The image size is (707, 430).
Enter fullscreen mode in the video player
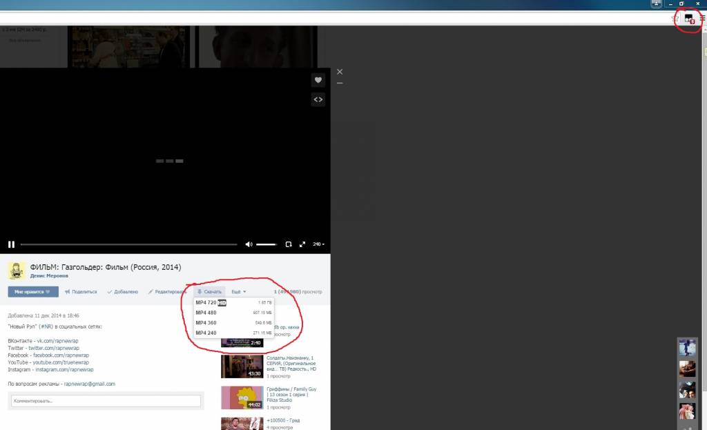[302, 244]
